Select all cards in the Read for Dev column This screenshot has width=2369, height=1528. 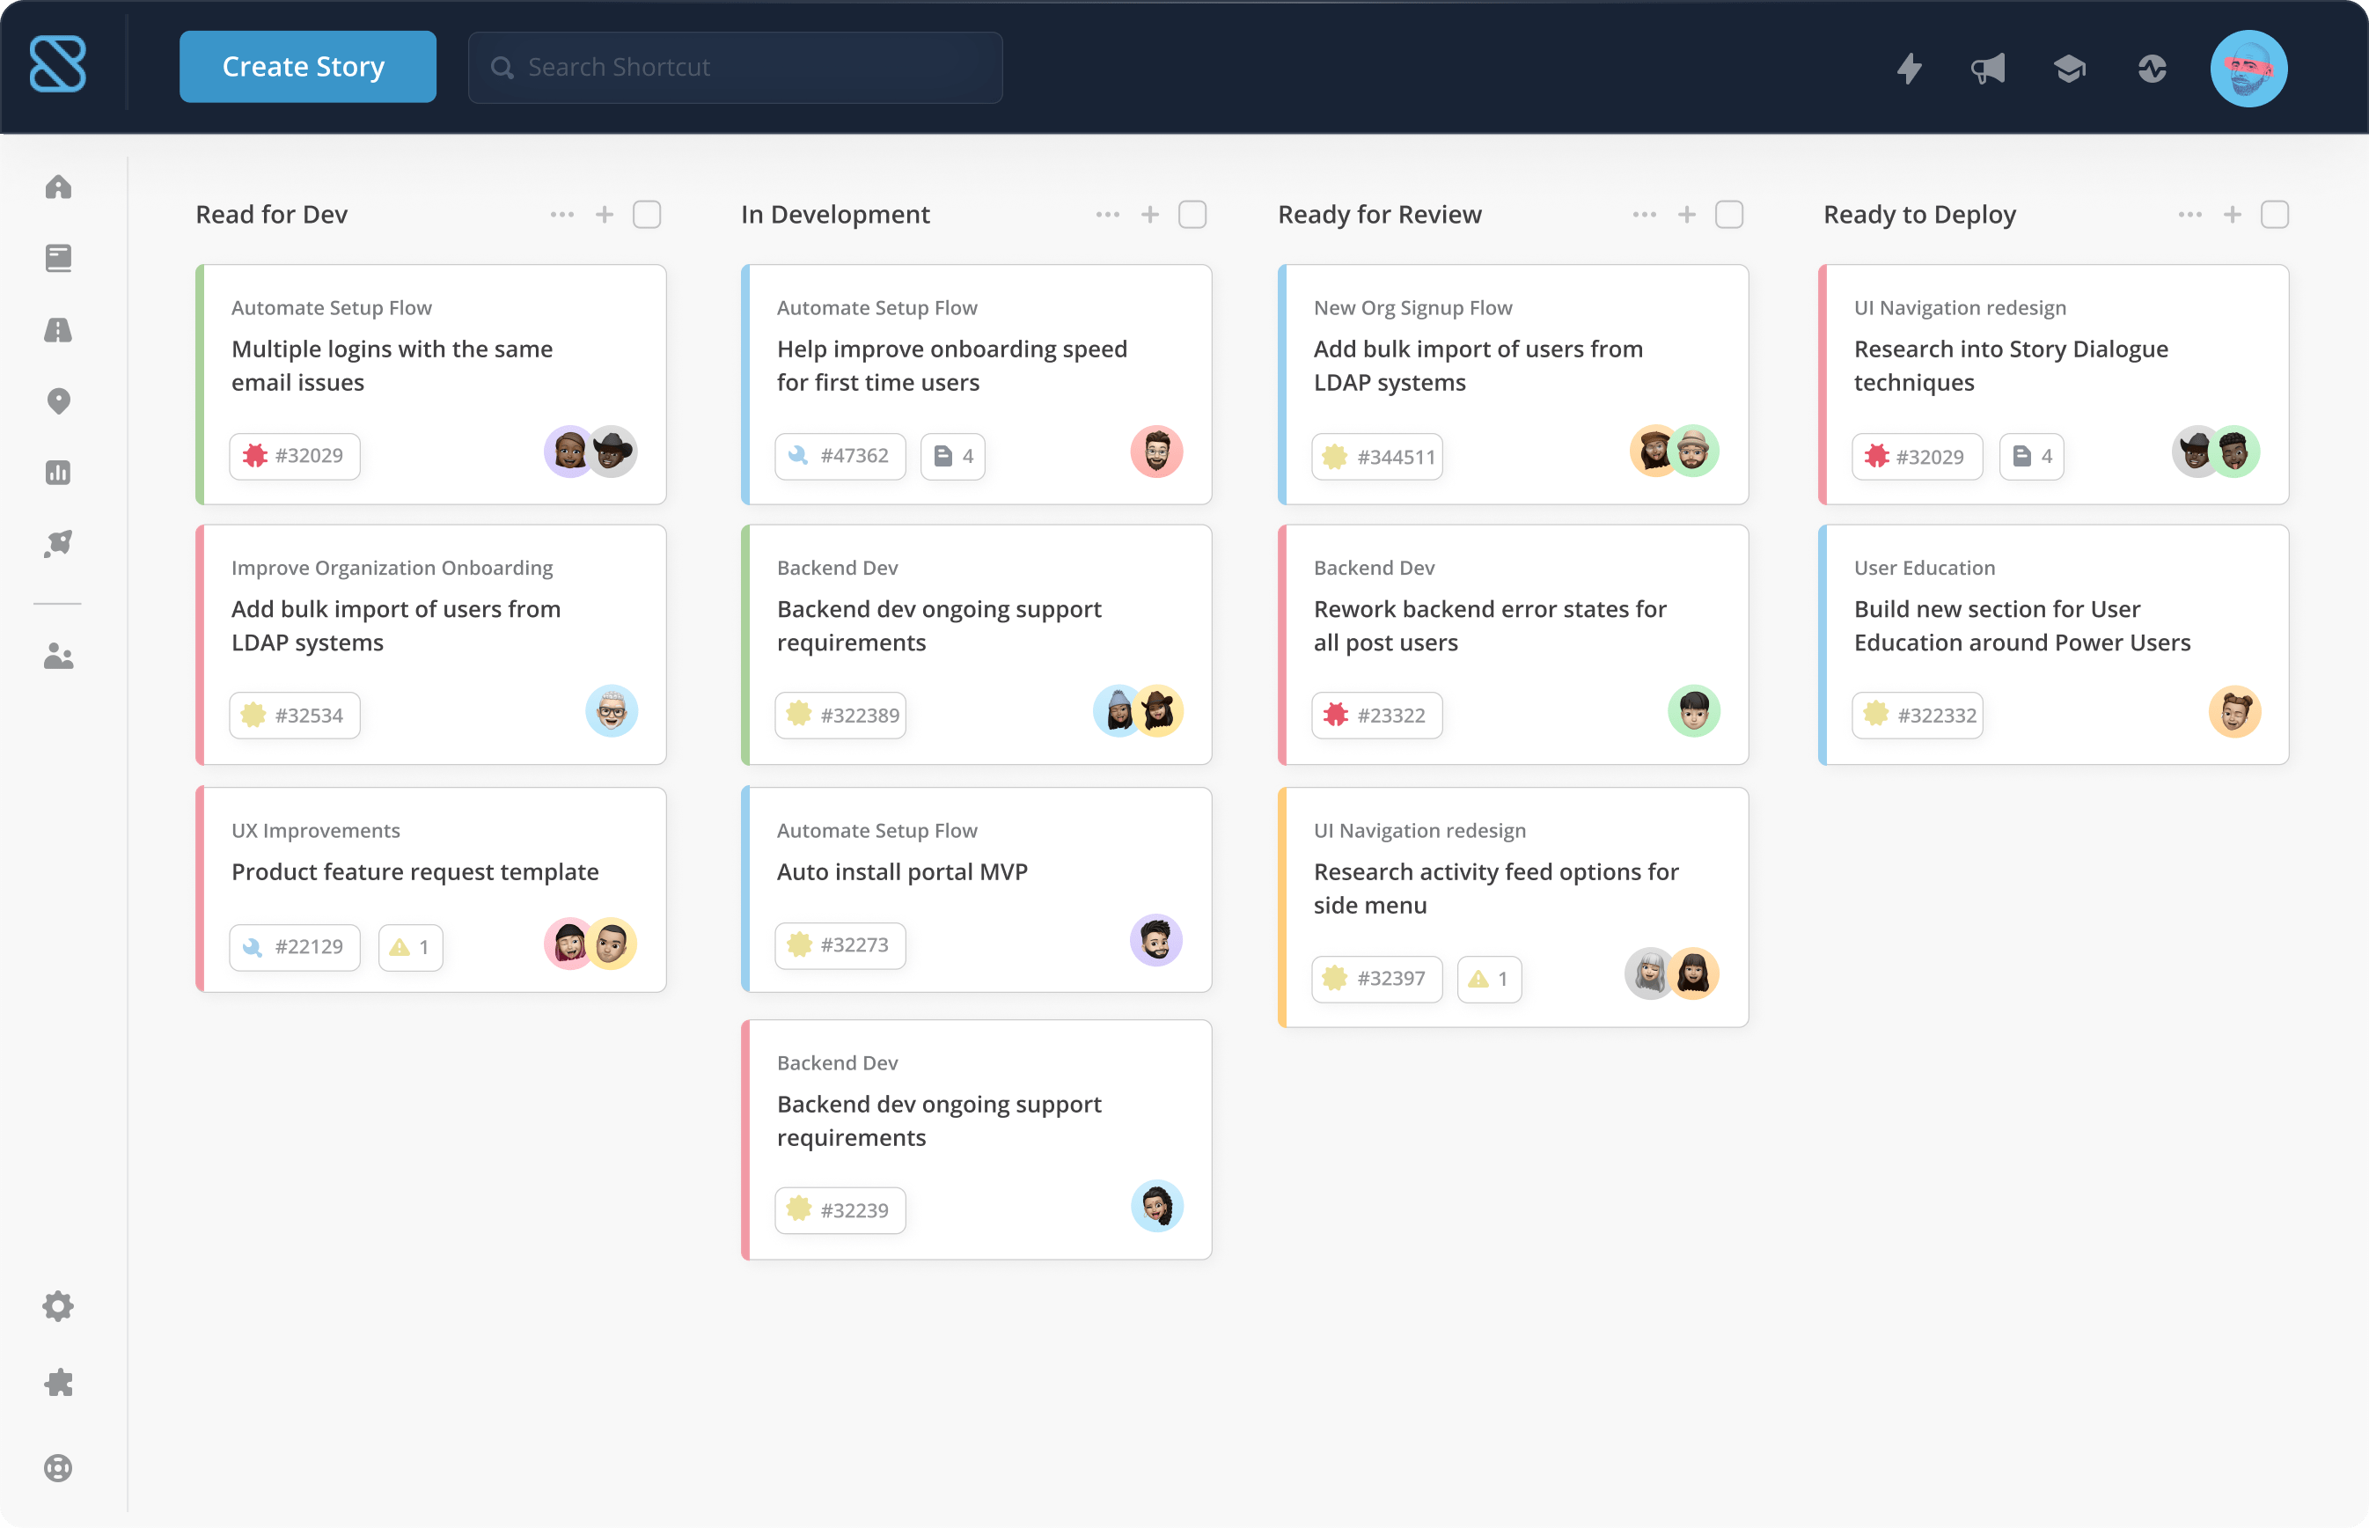646,213
